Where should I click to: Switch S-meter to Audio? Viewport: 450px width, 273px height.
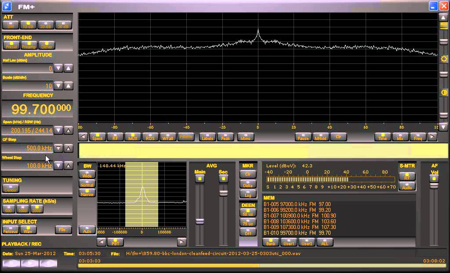tap(407, 186)
